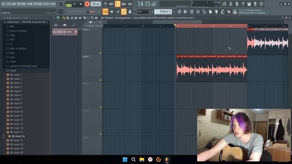Click the download update icon

click(x=235, y=11)
